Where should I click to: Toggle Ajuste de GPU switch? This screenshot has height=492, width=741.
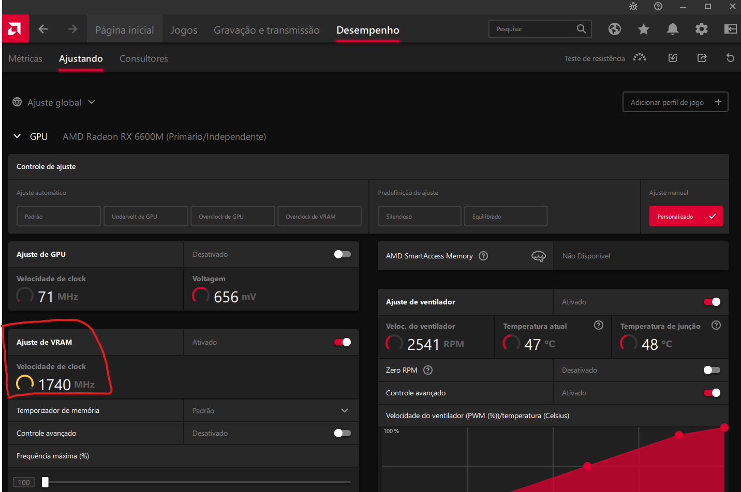pyautogui.click(x=343, y=254)
